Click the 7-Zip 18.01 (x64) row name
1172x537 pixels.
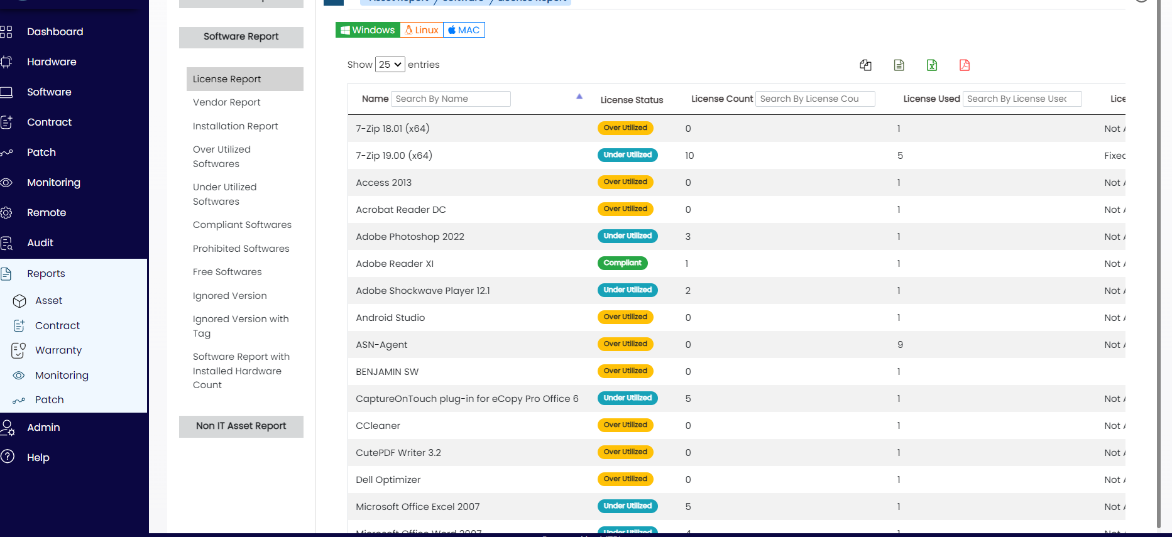pyautogui.click(x=393, y=129)
